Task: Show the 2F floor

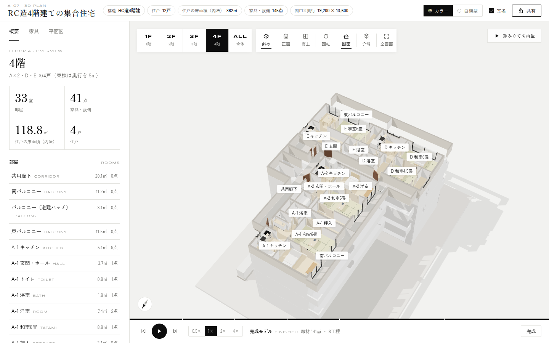Action: (x=171, y=40)
